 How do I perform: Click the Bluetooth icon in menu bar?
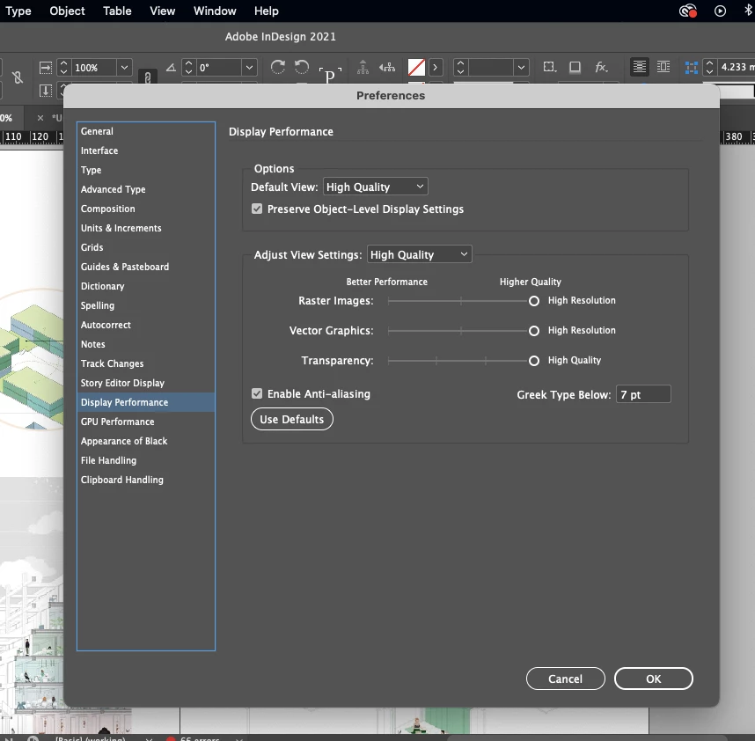tap(748, 11)
